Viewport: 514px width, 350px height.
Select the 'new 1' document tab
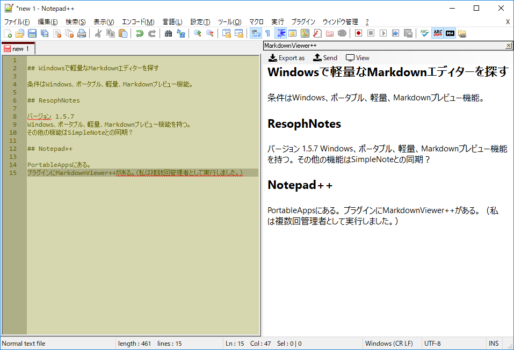(x=18, y=49)
